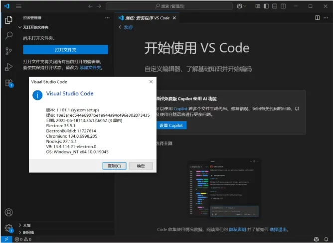Select the 选择主题 walkthrough step
Image resolution: width=333 pixels, height=243 pixels.
(x=164, y=143)
